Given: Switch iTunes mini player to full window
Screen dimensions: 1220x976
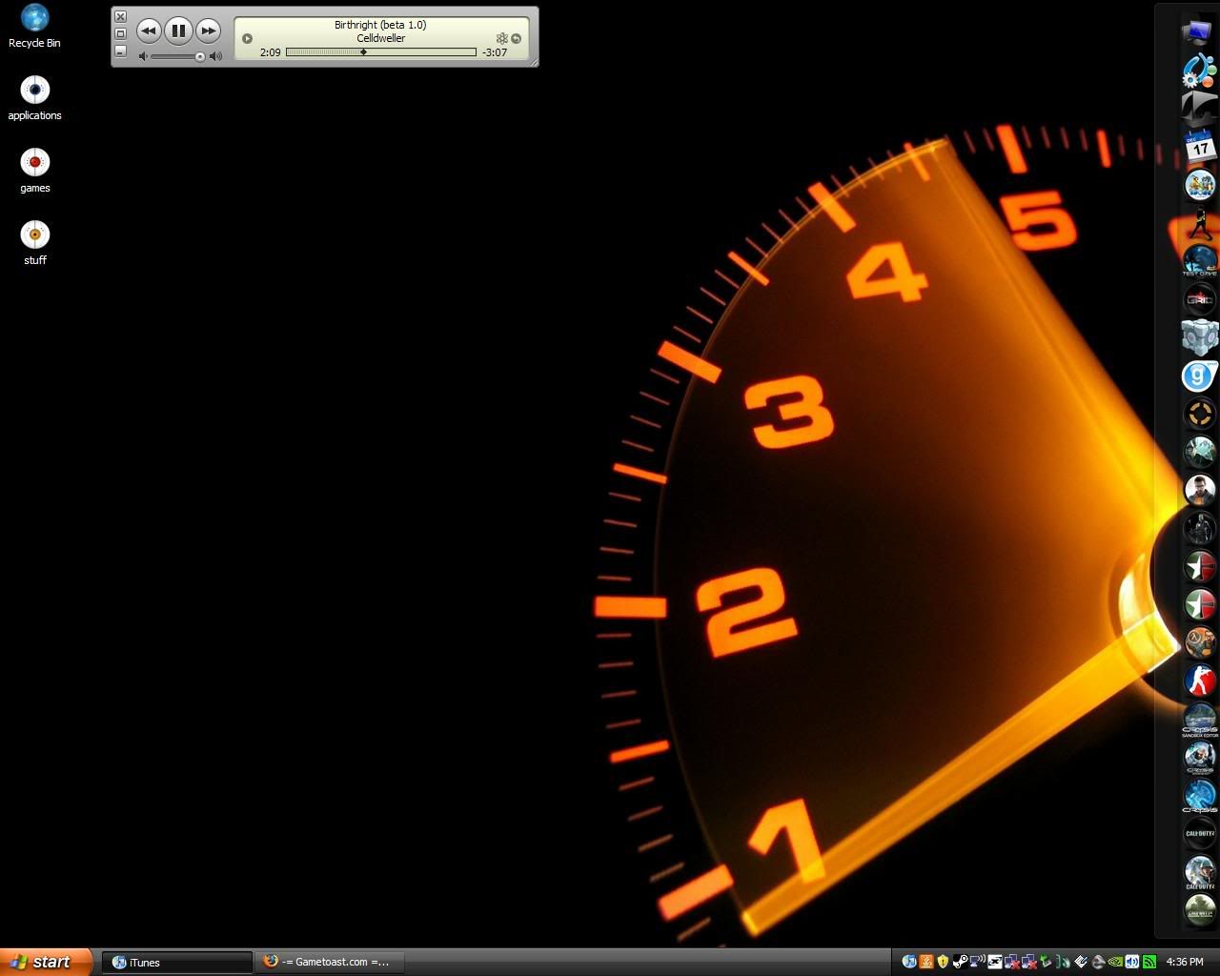Looking at the screenshot, I should (120, 33).
